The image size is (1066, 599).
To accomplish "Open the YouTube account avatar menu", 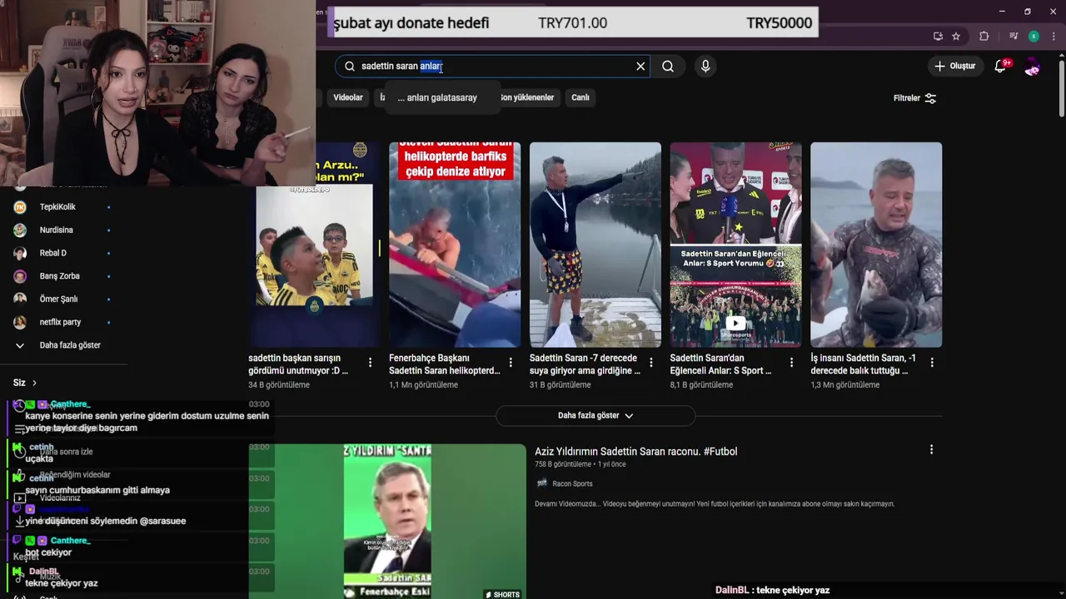I will [x=1033, y=67].
